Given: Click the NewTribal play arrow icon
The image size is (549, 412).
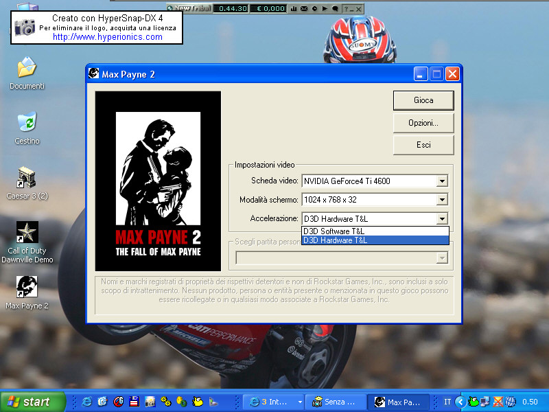Looking at the screenshot, I should click(325, 8).
